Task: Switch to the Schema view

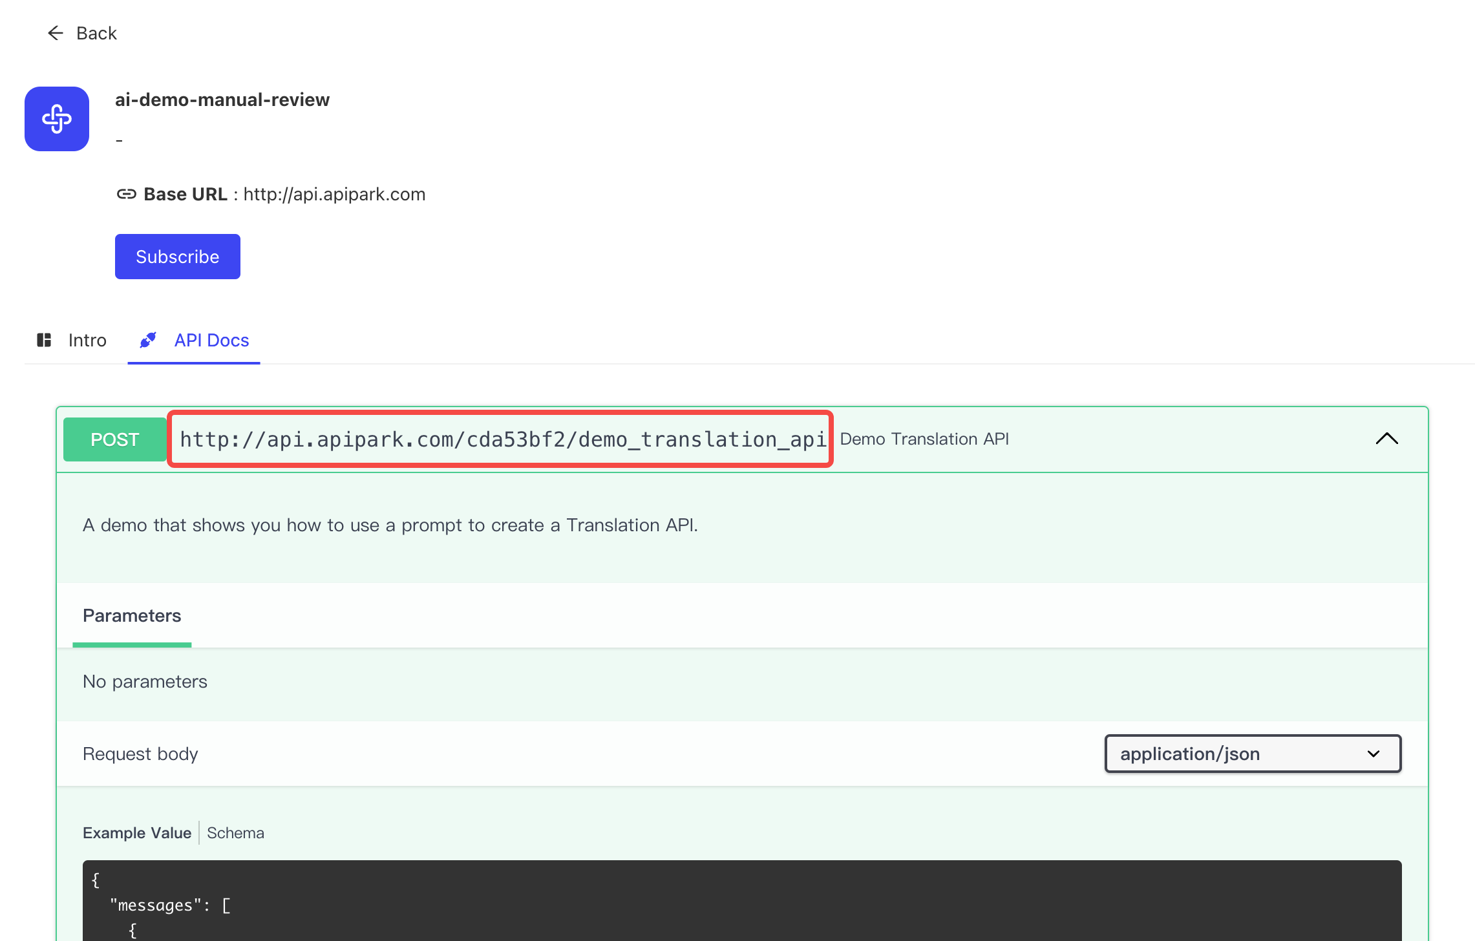Action: (x=235, y=832)
